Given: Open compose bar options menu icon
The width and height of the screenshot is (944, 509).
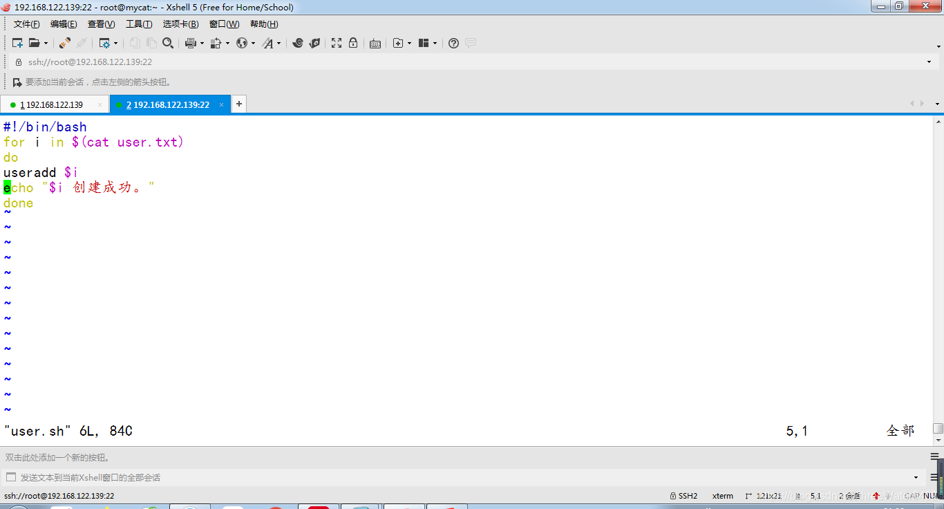Looking at the screenshot, I should pos(934,477).
